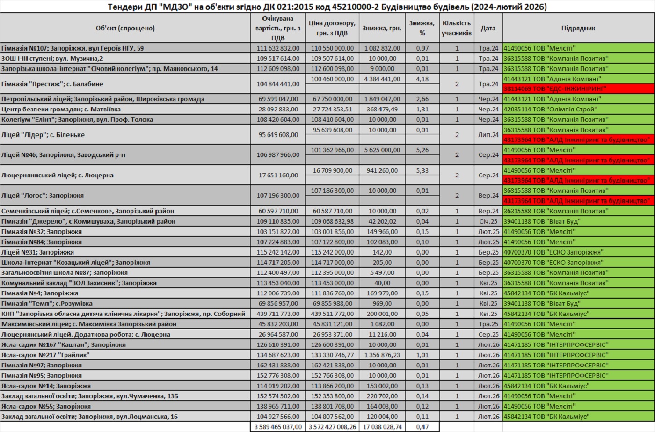Select the "Гімназія №4; Запоріжжя" cell
Image resolution: width=655 pixels, height=432 pixels.
125,293
